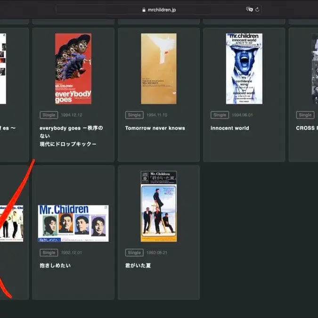
Task: Open the innocent world cover artwork
Action: point(244,69)
